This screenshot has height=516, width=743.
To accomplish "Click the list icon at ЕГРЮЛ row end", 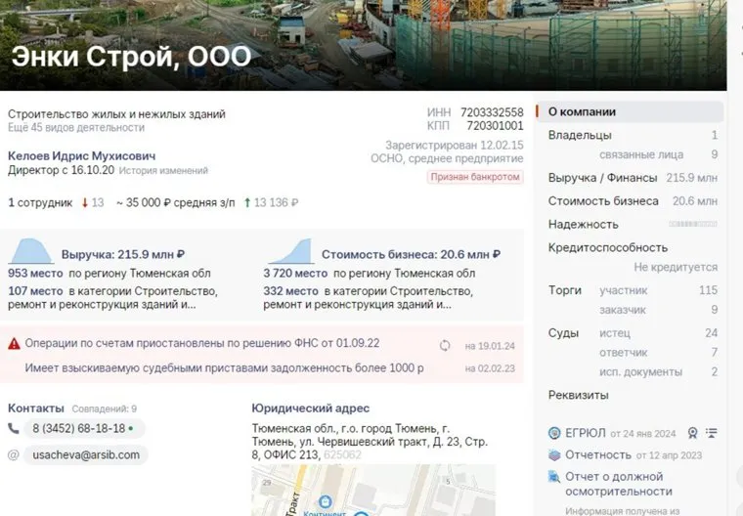I will 711,432.
